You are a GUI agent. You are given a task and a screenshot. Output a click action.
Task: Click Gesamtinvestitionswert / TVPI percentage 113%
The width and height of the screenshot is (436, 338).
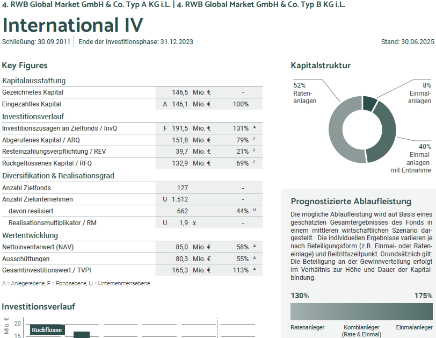click(240, 271)
